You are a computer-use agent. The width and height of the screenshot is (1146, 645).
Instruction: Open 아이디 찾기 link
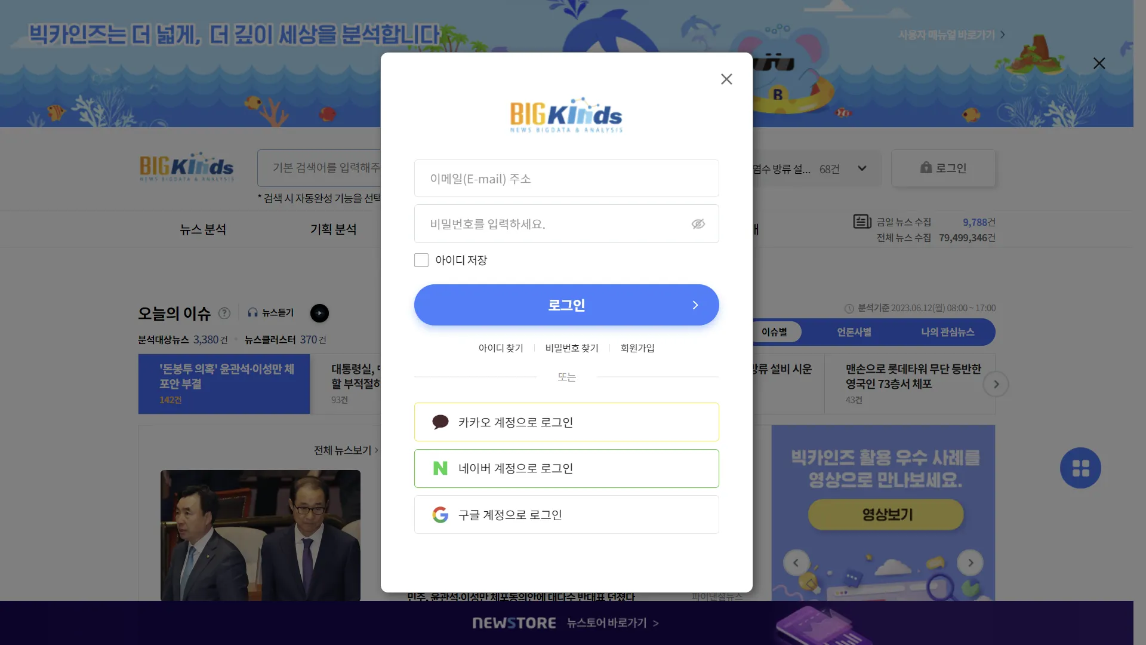(x=501, y=348)
